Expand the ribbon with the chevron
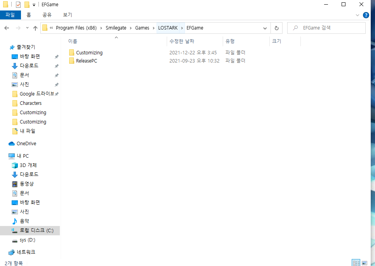Viewport: 375px width, 266px height. (x=358, y=15)
